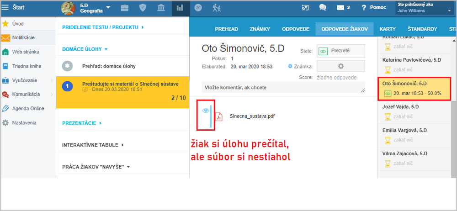Collapse the DOMÁCE ÚLOHY section
The width and height of the screenshot is (457, 211).
coord(85,49)
